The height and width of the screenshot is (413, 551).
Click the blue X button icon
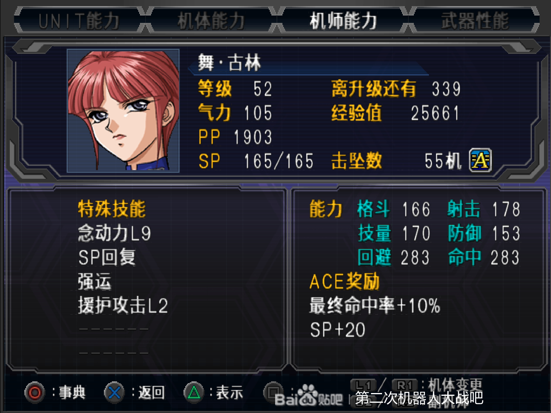coord(114,393)
